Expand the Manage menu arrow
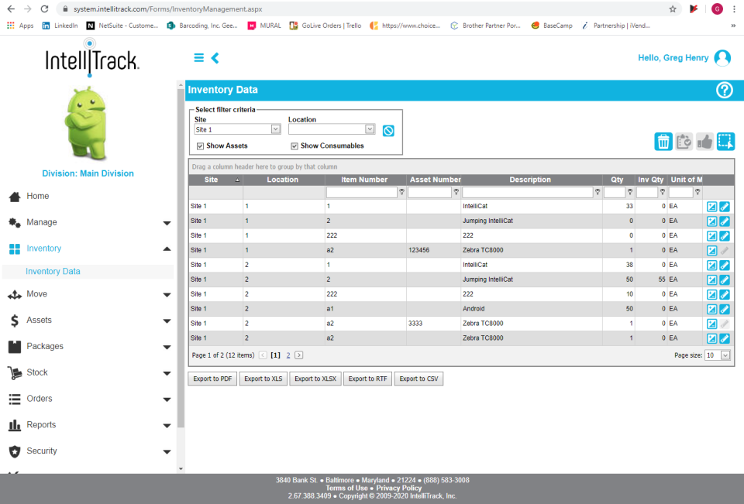 pyautogui.click(x=167, y=223)
